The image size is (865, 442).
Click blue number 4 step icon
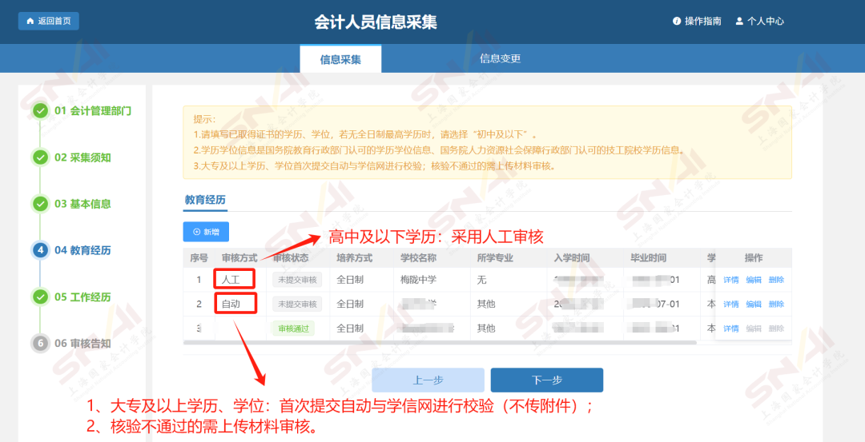click(x=40, y=250)
